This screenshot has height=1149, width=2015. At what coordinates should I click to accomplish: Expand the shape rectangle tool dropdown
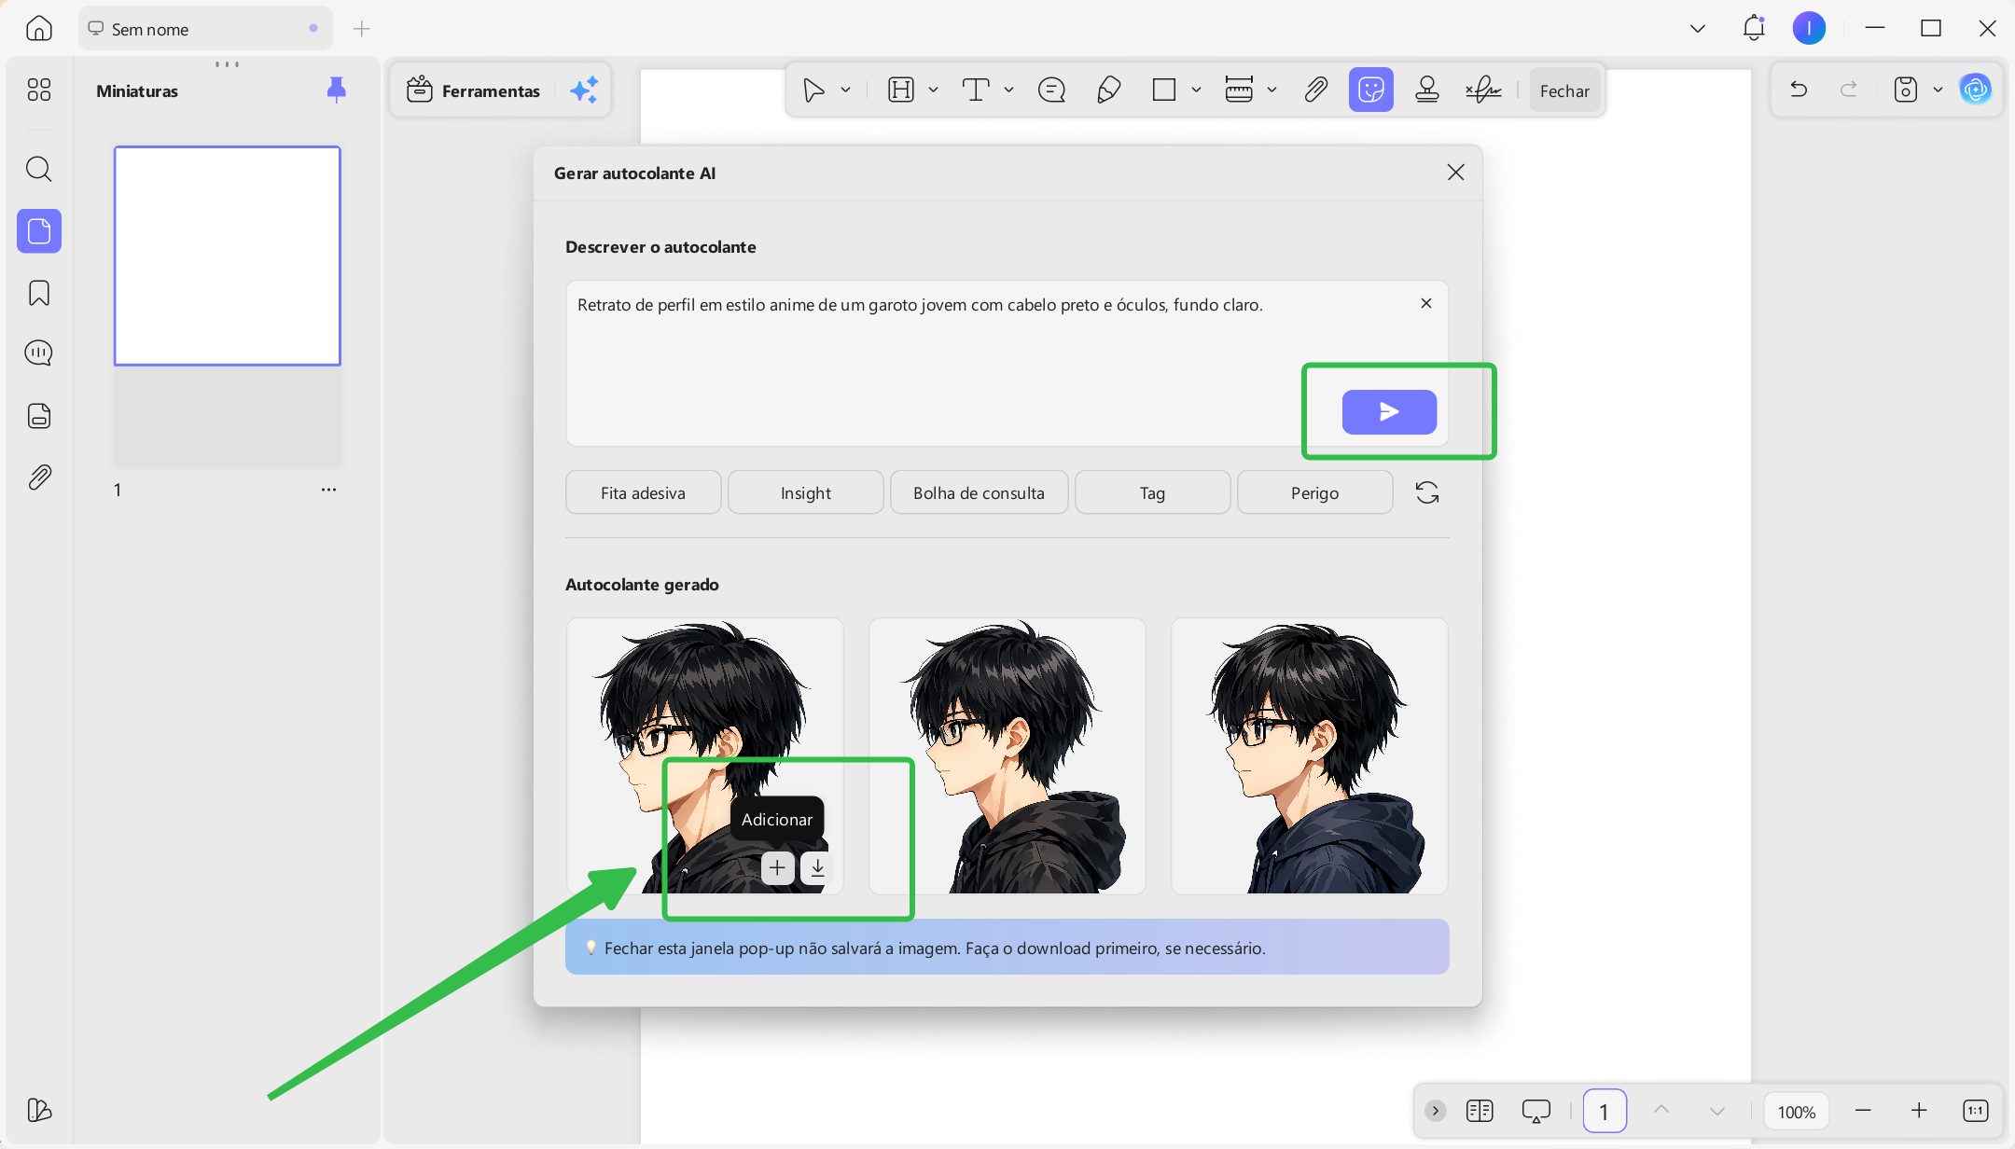[1196, 90]
